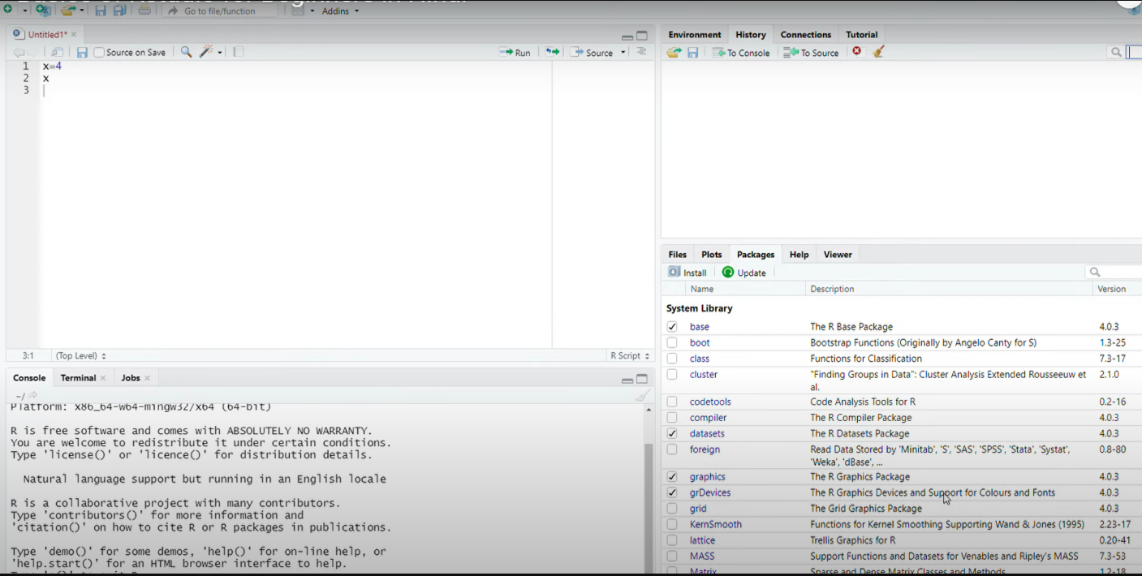Click the Print document icon
Viewport: 1142px width, 576px height.
pyautogui.click(x=144, y=11)
